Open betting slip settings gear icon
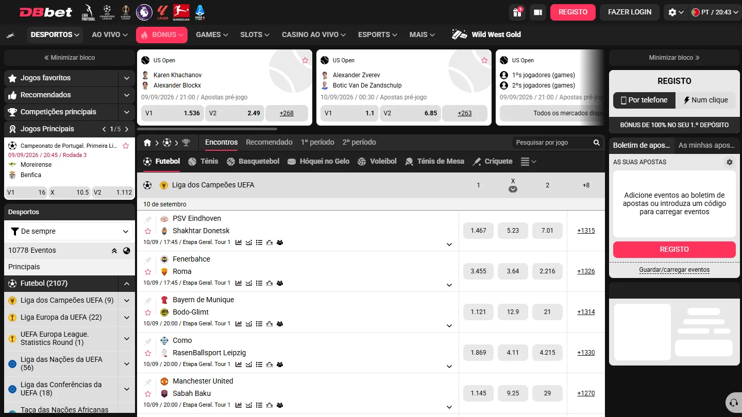Viewport: 742px width, 417px height. 729,162
